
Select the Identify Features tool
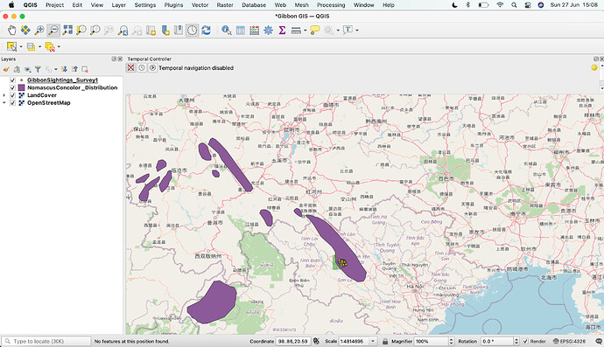click(227, 30)
